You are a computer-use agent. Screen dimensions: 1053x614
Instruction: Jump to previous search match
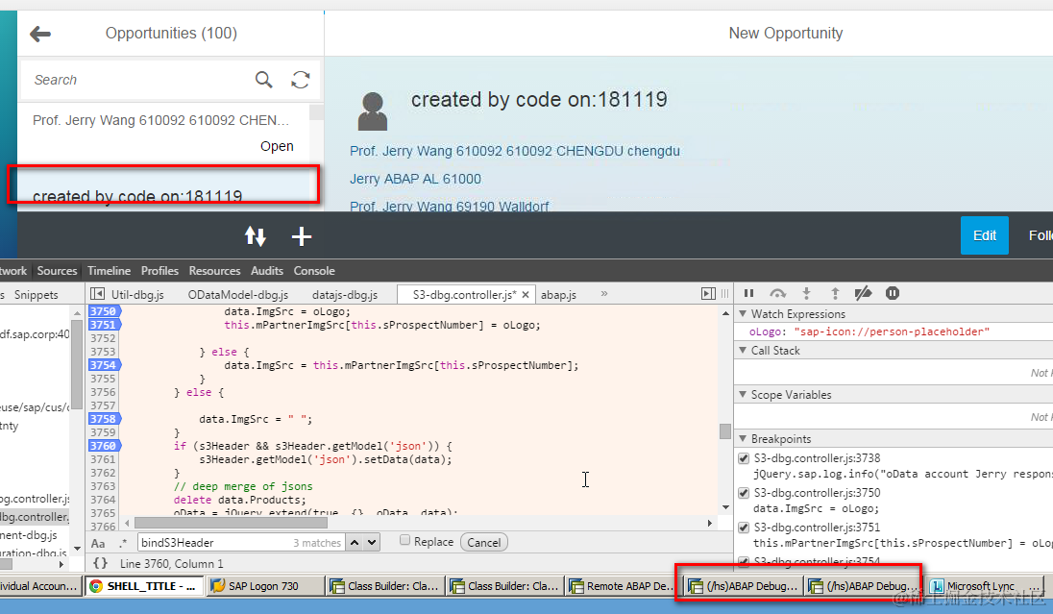[x=355, y=542]
